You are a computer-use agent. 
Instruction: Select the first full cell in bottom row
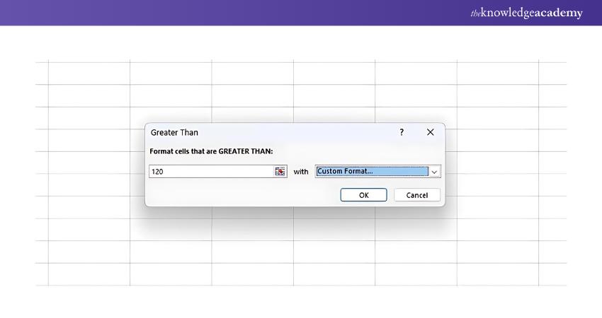pos(89,274)
